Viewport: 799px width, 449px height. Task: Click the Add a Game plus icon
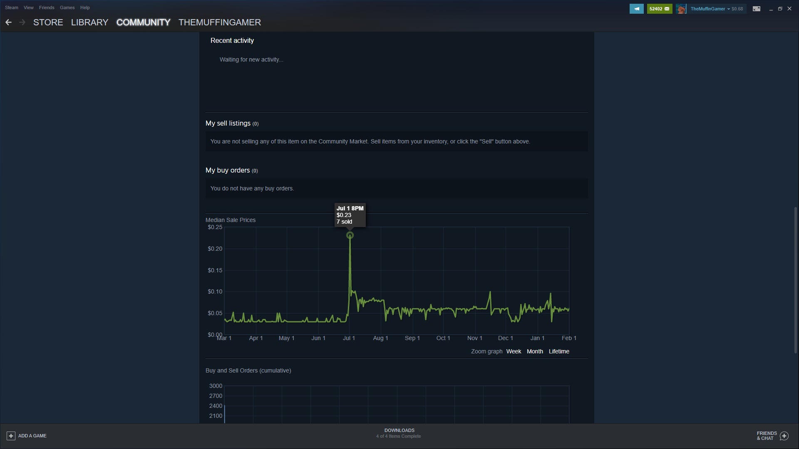[11, 436]
